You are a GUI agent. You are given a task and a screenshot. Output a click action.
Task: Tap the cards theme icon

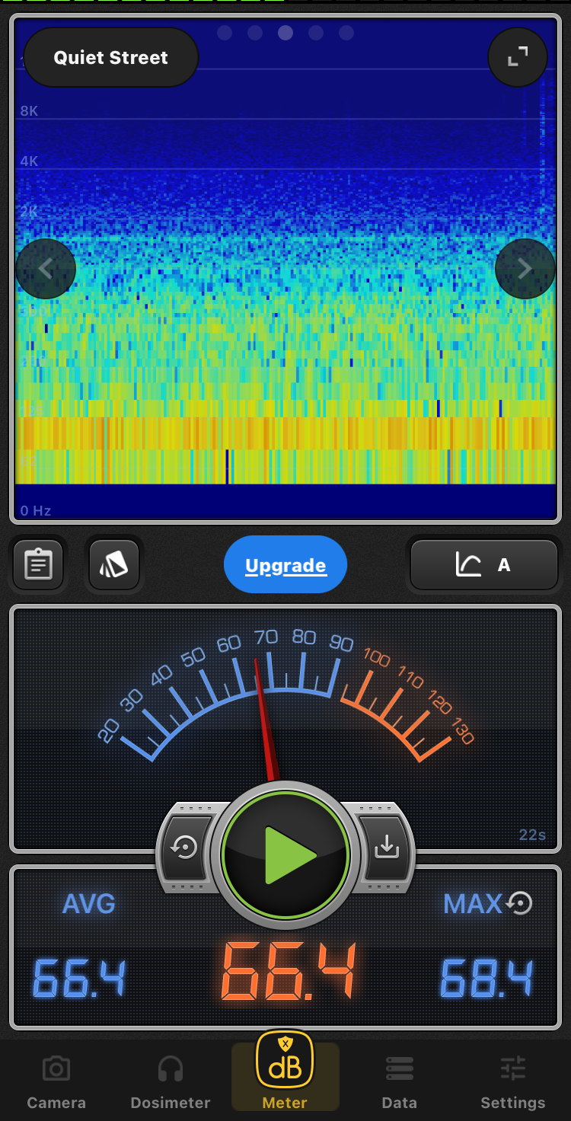pos(114,564)
